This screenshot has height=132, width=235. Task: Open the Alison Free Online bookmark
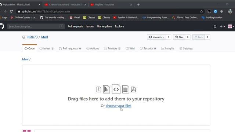(x=185, y=18)
